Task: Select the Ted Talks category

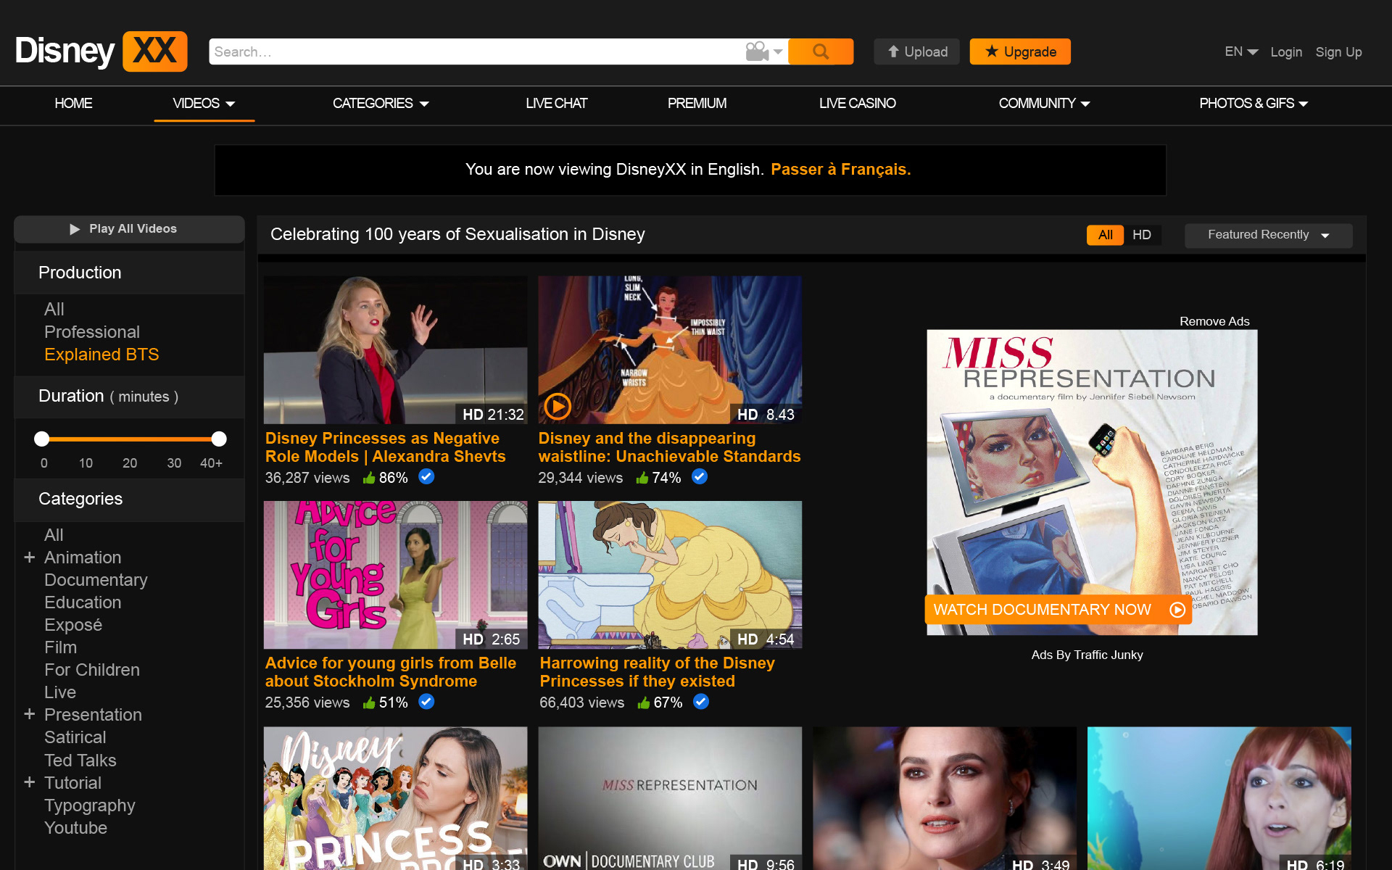Action: tap(80, 761)
